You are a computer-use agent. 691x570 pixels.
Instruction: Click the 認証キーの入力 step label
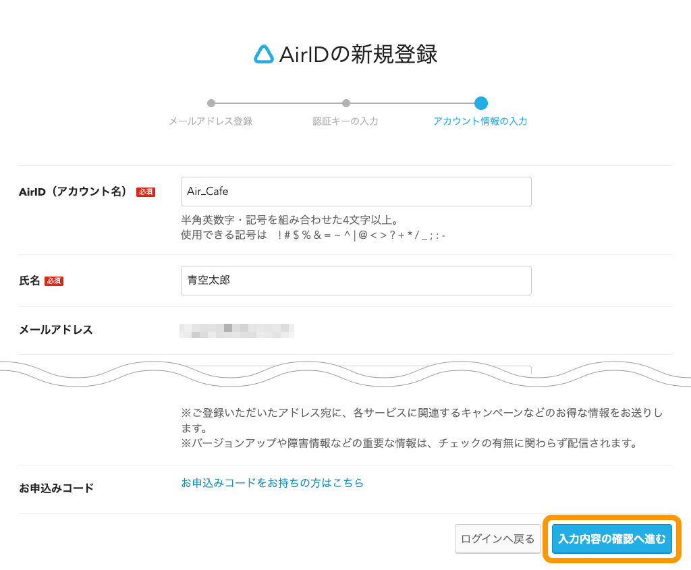(x=345, y=121)
